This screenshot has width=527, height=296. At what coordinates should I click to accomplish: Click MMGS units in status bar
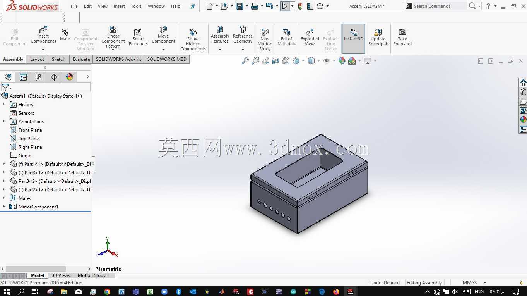(x=470, y=283)
